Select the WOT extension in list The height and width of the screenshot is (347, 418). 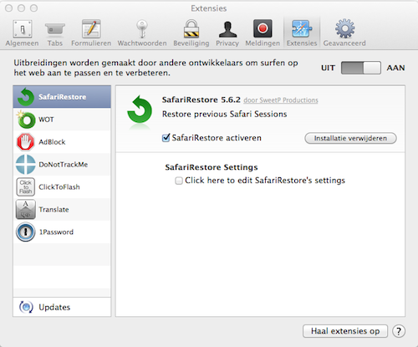click(x=62, y=120)
